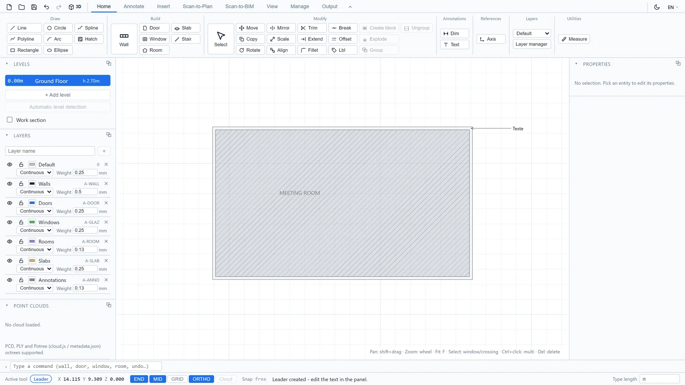This screenshot has height=385, width=685.
Task: Add a Dim annotation
Action: (x=454, y=33)
